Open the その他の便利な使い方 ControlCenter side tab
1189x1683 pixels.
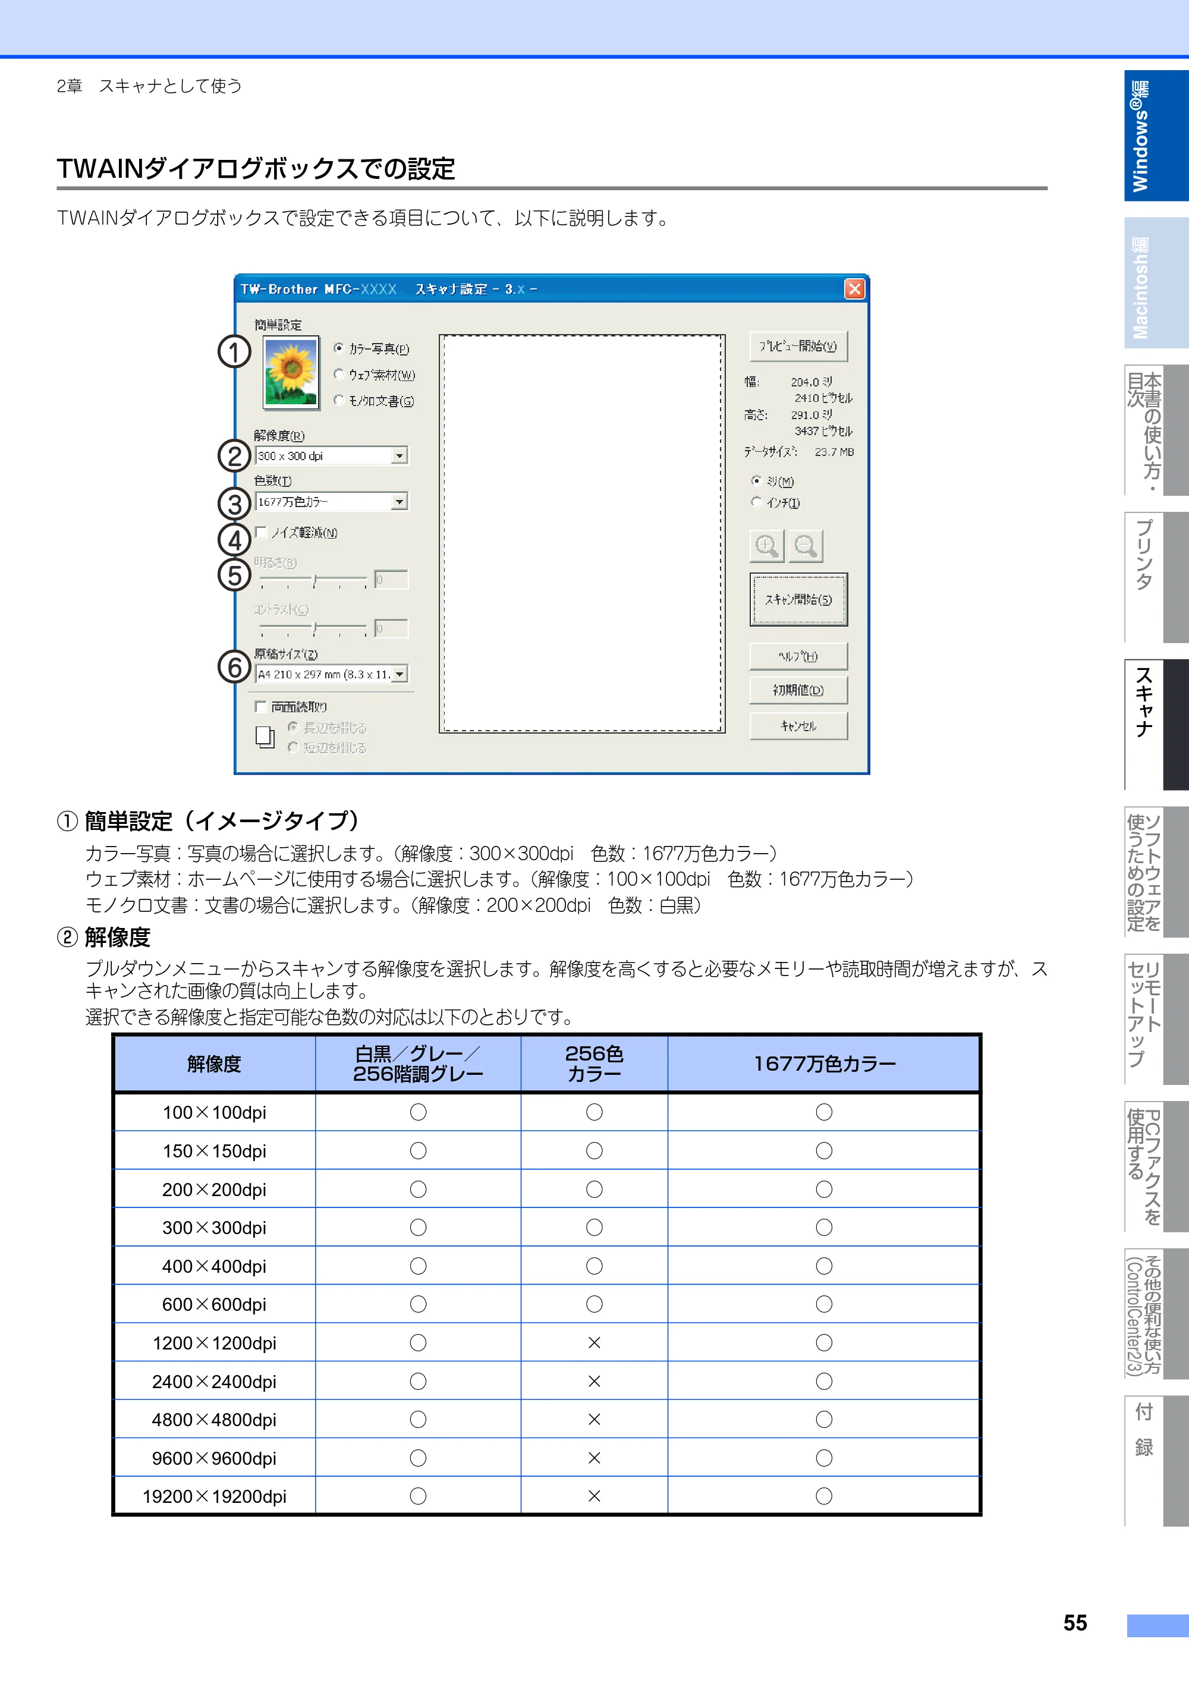1156,1314
